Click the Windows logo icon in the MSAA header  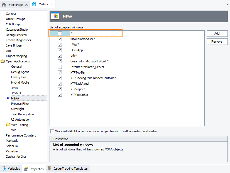click(x=55, y=16)
